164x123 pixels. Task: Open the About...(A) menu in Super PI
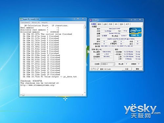(x=36, y=23)
